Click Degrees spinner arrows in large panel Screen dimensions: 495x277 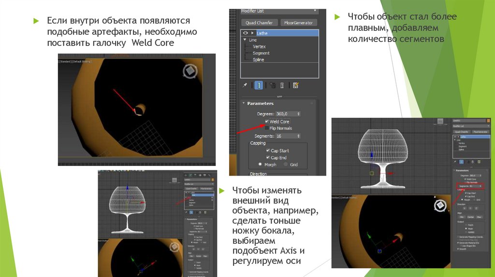(299, 114)
